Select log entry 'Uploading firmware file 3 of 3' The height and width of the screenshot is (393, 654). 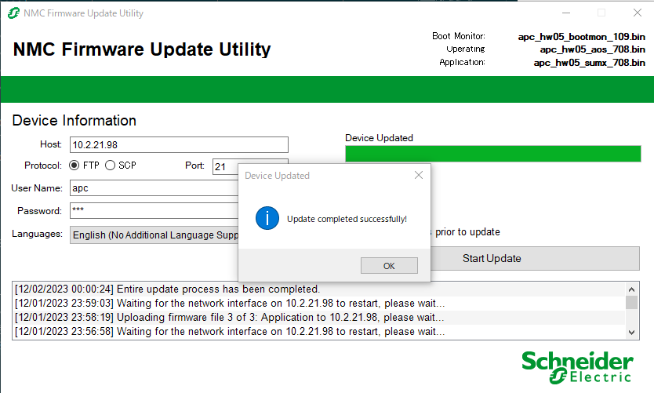[x=319, y=318]
